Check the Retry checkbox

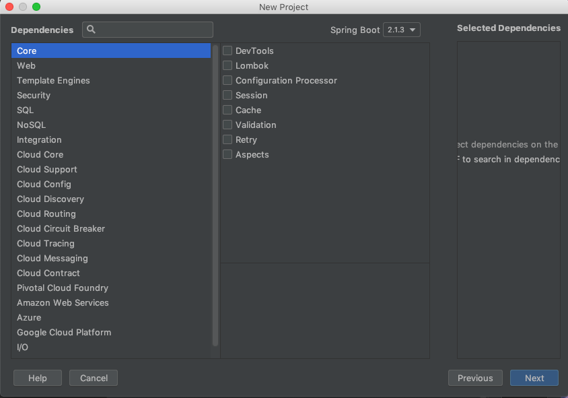tap(227, 139)
